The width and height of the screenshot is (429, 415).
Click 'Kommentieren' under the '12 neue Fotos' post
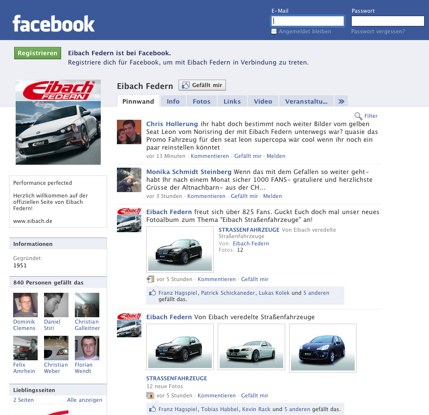pos(216,395)
